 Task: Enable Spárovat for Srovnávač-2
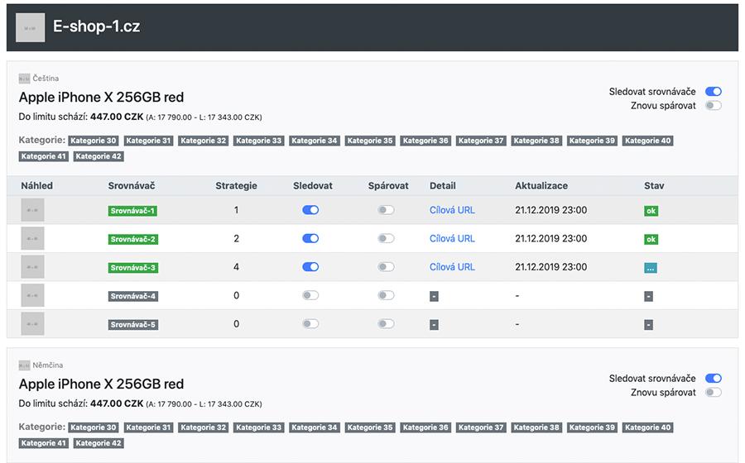386,239
